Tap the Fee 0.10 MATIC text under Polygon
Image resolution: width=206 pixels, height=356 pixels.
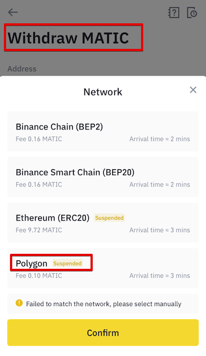point(39,276)
